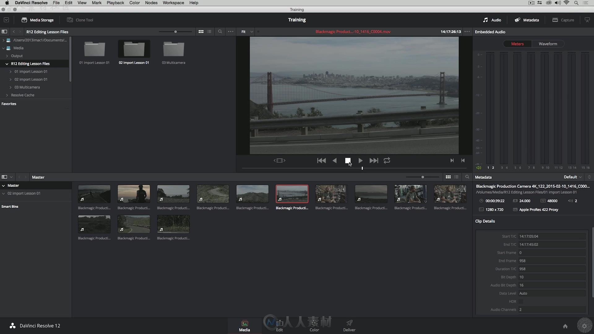The image size is (594, 334).
Task: Click the viewer jog mode icon
Action: point(279,161)
